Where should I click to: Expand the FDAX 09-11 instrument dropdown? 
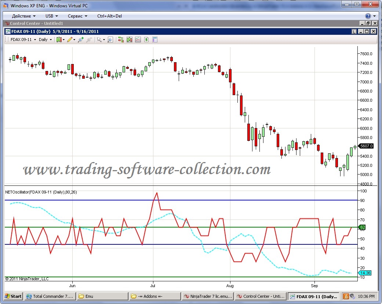pos(23,40)
